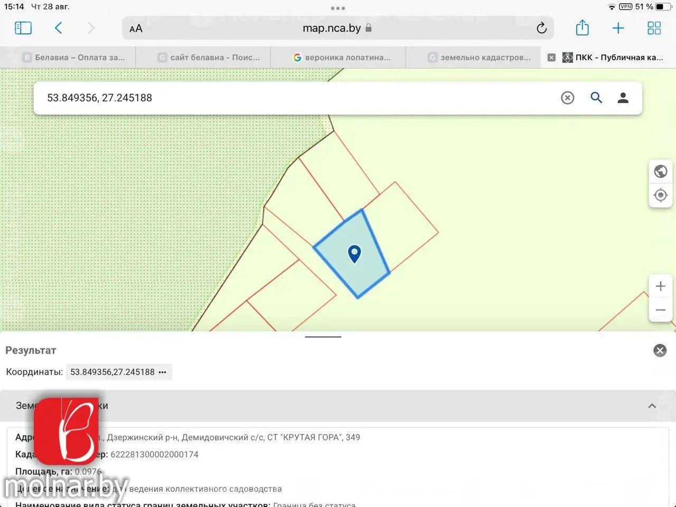Go back to the previous page
The image size is (676, 507).
[59, 28]
